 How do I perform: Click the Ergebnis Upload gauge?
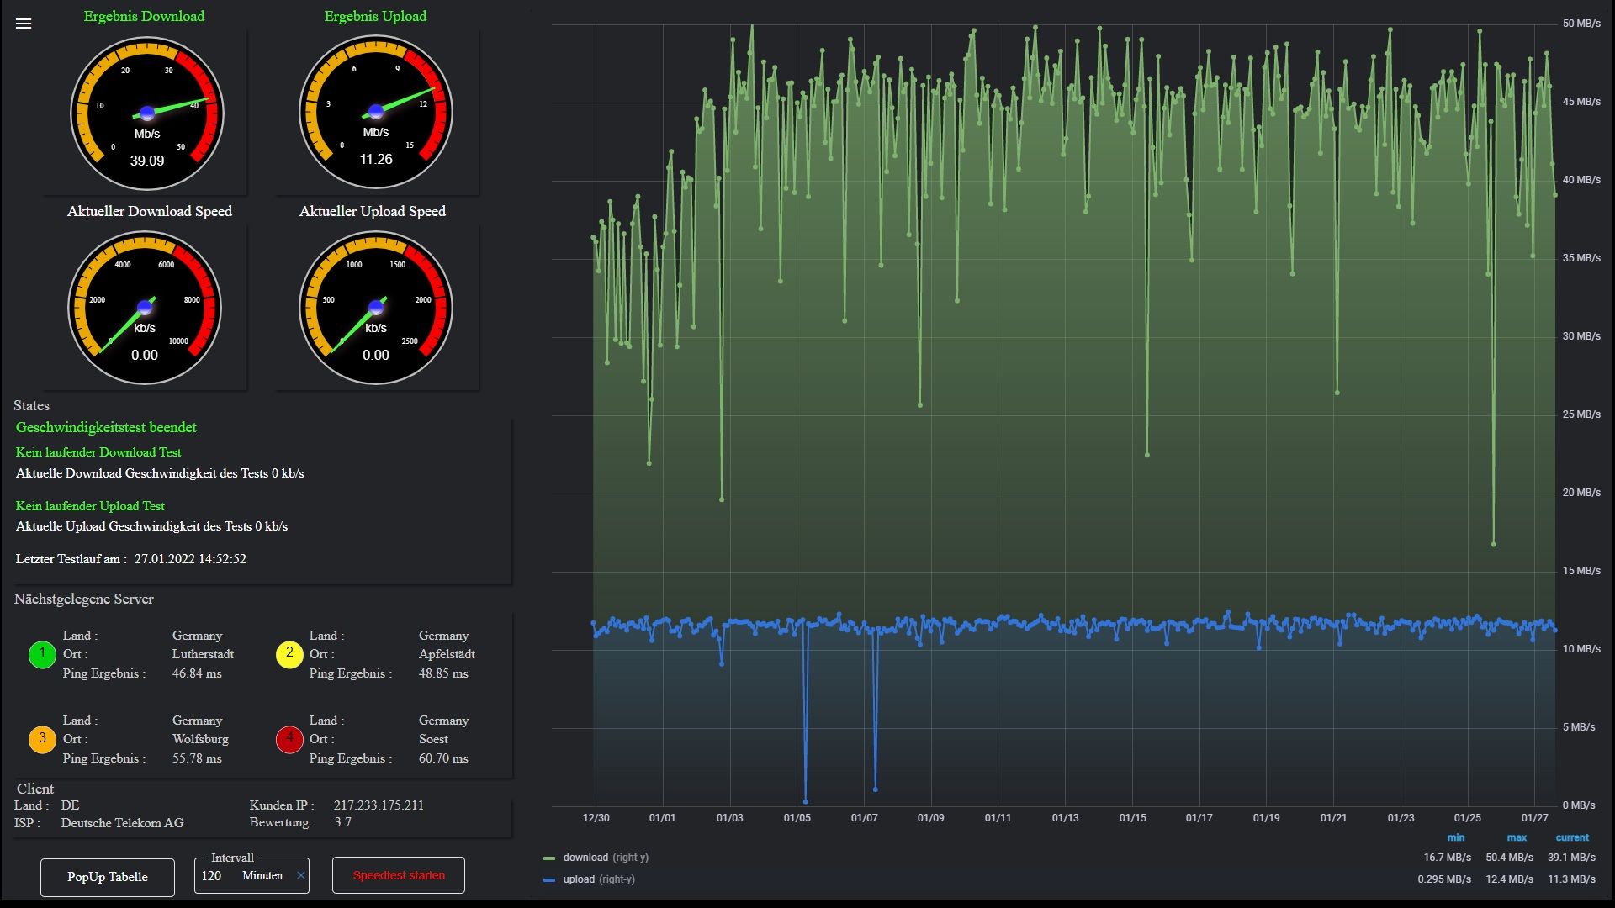click(x=376, y=113)
